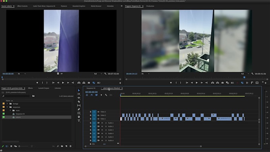Switch to Audio Track Mixer tab
The height and width of the screenshot is (152, 270).
44,6
